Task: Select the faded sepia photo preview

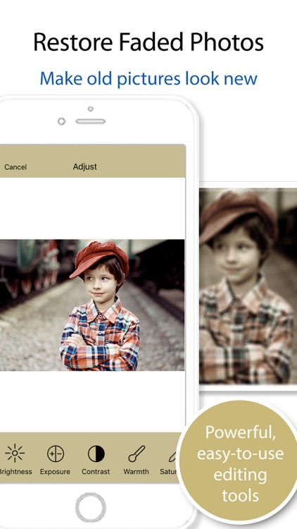Action: coord(248,286)
